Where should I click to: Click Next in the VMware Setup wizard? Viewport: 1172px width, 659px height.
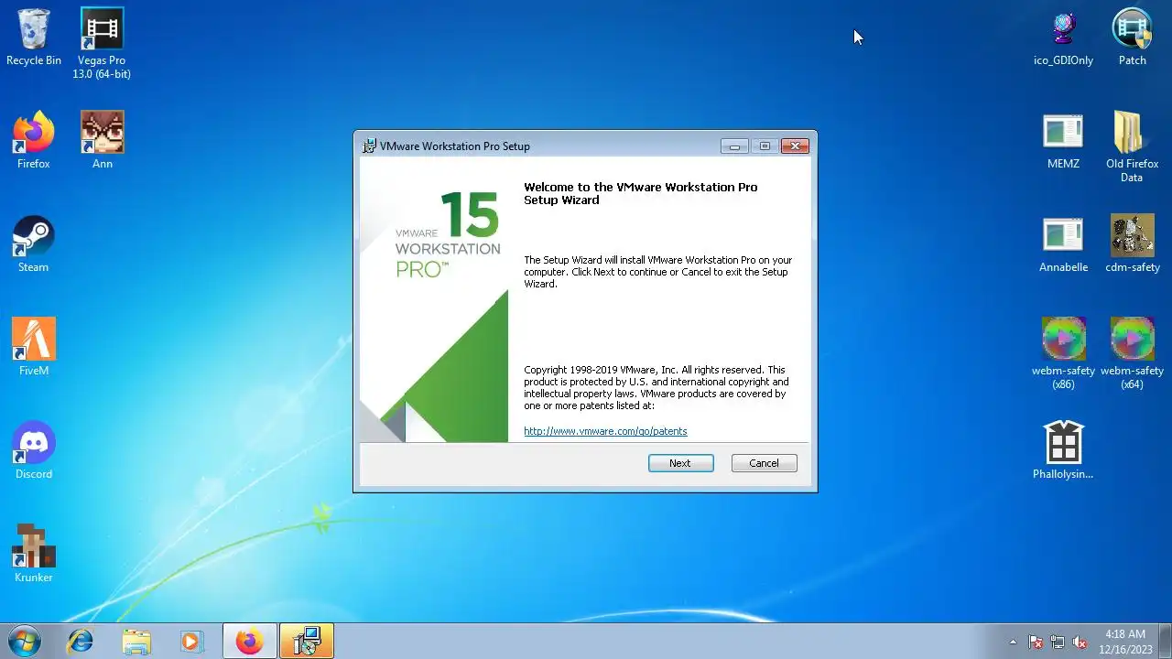click(x=680, y=463)
